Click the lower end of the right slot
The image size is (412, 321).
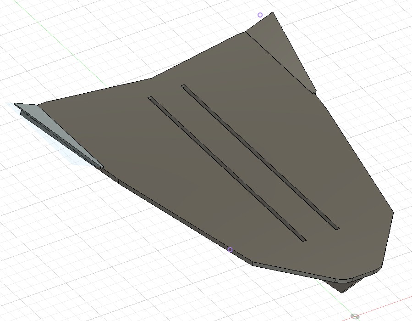[336, 227]
